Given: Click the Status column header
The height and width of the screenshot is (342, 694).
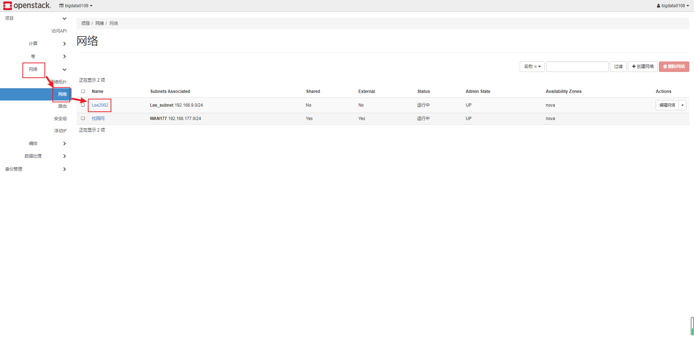Looking at the screenshot, I should 424,91.
